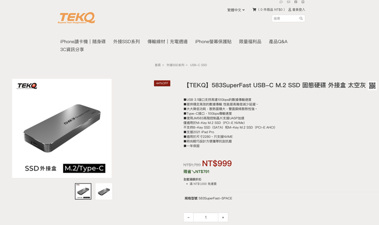379x225 pixels.
Task: Open the Instagram icon in header
Action: pos(303,2)
